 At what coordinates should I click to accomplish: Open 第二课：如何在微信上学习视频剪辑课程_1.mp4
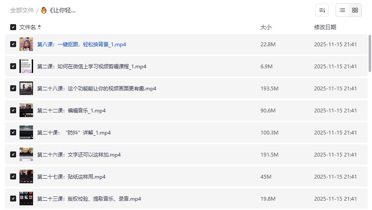(x=92, y=67)
